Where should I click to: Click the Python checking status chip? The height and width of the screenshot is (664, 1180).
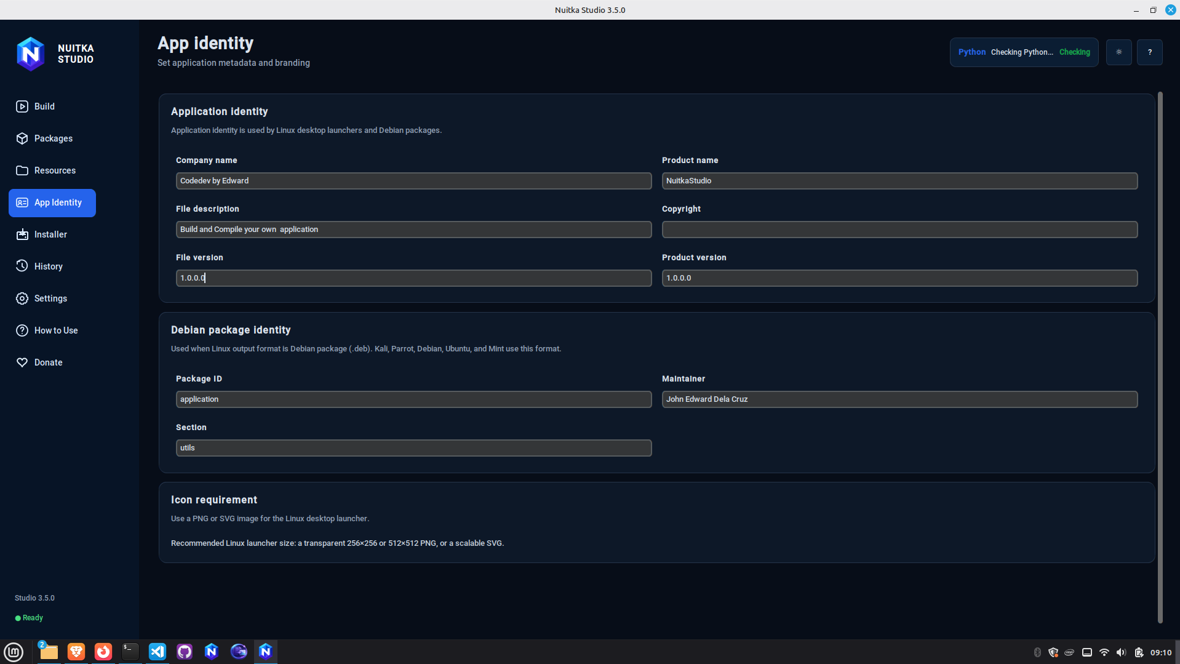click(1024, 52)
